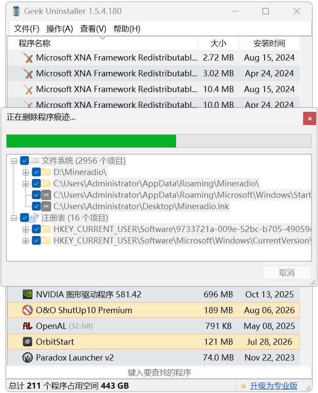This screenshot has width=318, height=393.
Task: Uncheck the D:\Mineradio\ checkbox
Action: click(x=36, y=172)
